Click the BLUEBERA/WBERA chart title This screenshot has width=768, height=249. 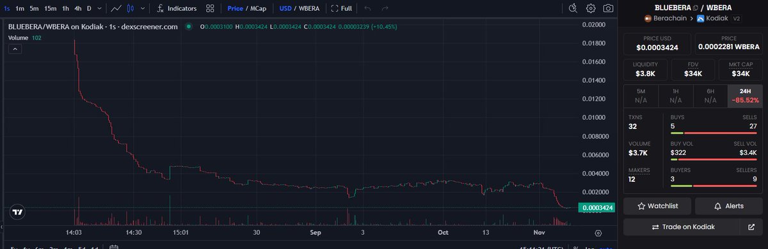[92, 27]
